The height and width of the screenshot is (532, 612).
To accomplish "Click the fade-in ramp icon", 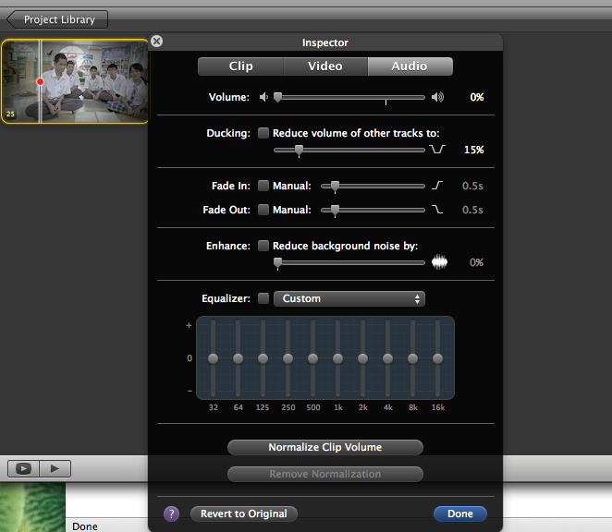I will (x=437, y=186).
